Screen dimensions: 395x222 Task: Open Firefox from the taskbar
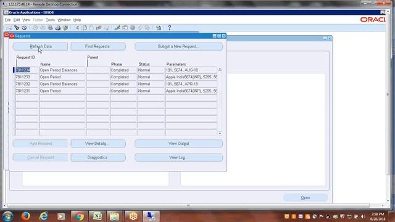pos(25,216)
